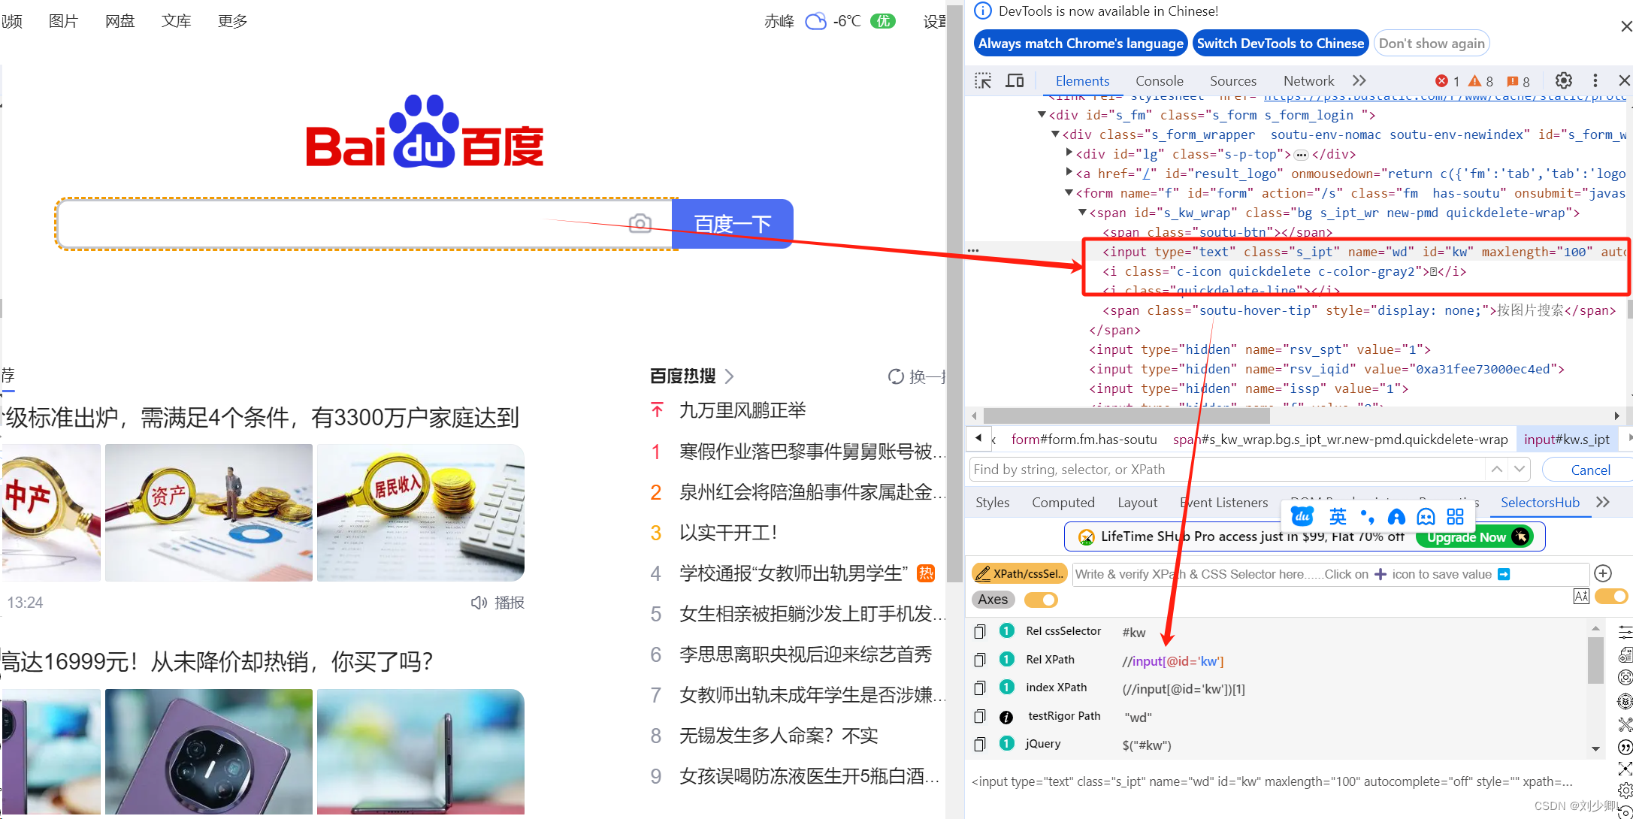The width and height of the screenshot is (1633, 819).
Task: Click the weather cloud icon in Baidu header
Action: click(815, 21)
